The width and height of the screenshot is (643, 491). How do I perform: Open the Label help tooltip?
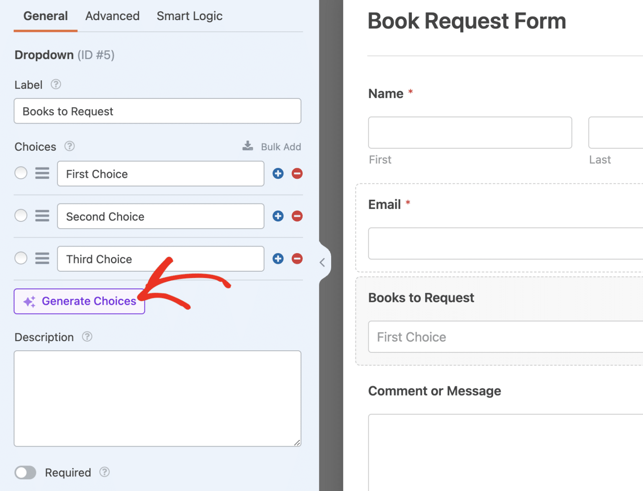[x=56, y=84]
